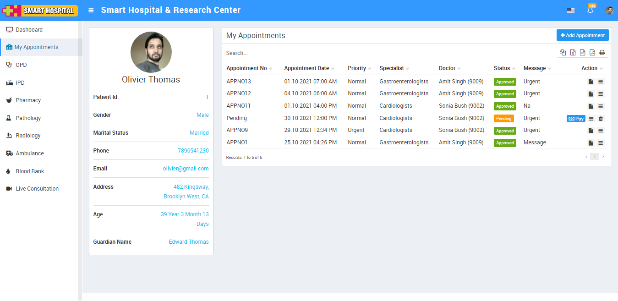Toggle the sidebar hamburger menu
Screen dimensions: 618x301
pyautogui.click(x=91, y=11)
